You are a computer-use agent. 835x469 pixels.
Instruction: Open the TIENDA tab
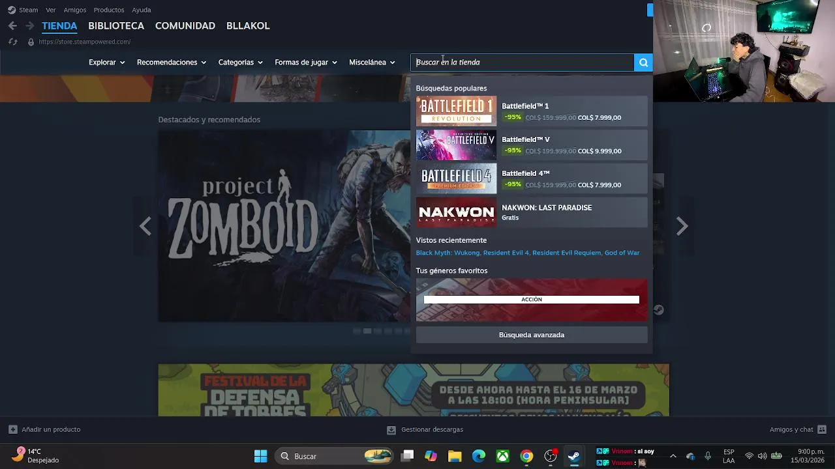click(x=59, y=26)
